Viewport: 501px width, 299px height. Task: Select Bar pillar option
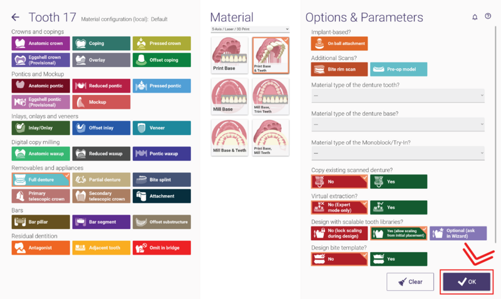41,222
